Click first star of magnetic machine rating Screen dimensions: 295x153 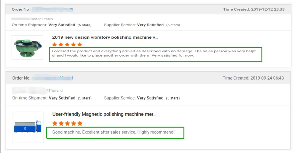[55, 123]
